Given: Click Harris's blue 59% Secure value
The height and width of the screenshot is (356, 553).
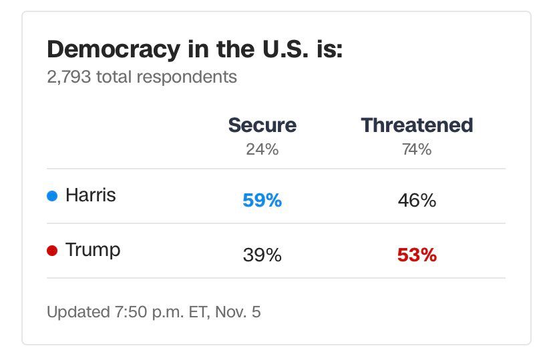Looking at the screenshot, I should [262, 200].
